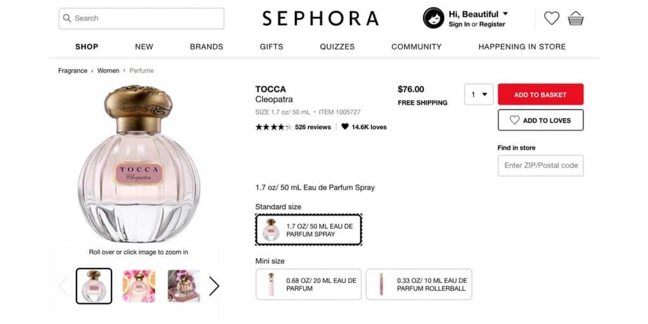The height and width of the screenshot is (324, 648).
Task: Open the Community menu
Action: (416, 47)
